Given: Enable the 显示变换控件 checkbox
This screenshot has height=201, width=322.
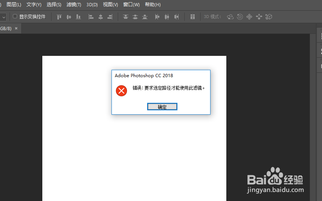Looking at the screenshot, I should coord(15,17).
